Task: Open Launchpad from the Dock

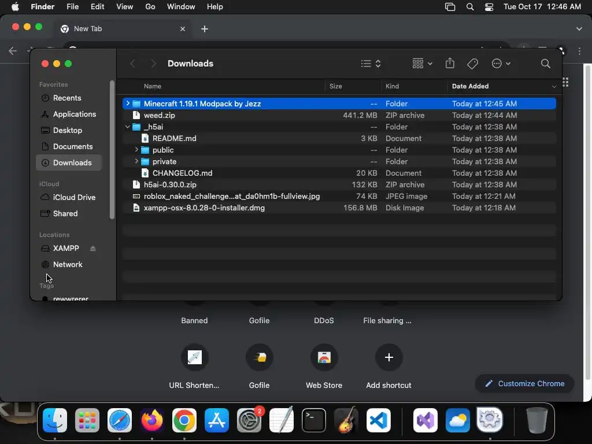Action: pyautogui.click(x=87, y=420)
